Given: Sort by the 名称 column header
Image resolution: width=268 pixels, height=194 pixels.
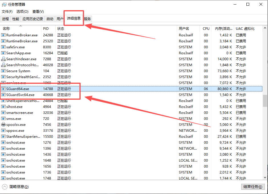Looking at the screenshot, I should (x=6, y=29).
